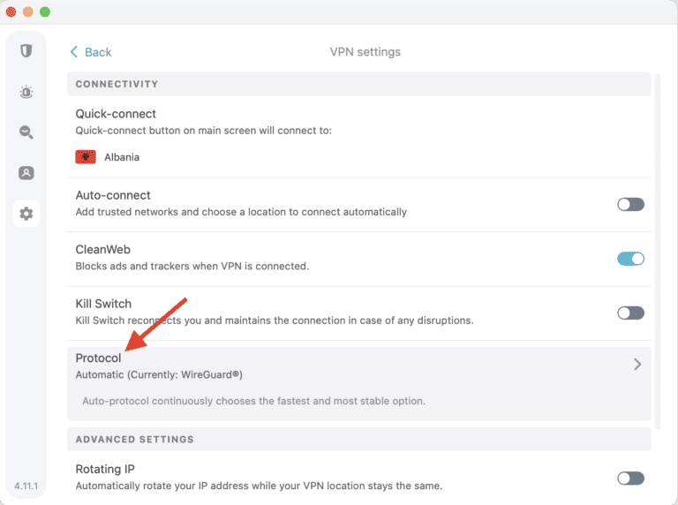
Task: Click the Back link text
Action: tap(98, 52)
